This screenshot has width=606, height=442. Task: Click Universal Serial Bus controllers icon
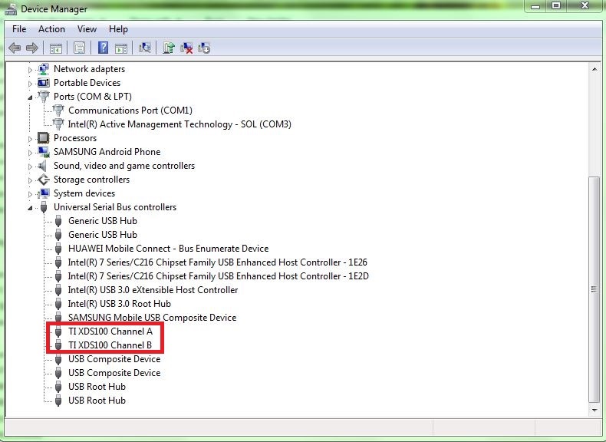[44, 207]
